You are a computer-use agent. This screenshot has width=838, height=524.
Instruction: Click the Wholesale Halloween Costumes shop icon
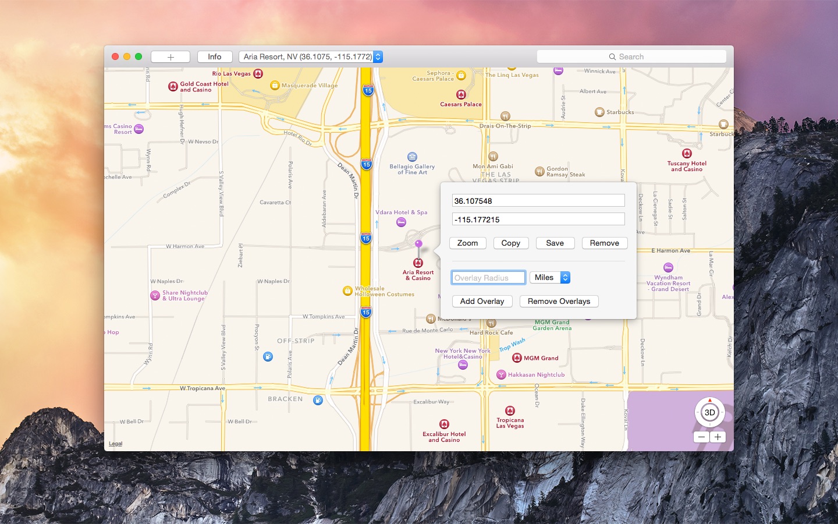point(347,291)
